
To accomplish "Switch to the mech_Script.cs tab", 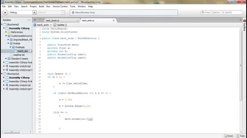I will tap(52, 20).
